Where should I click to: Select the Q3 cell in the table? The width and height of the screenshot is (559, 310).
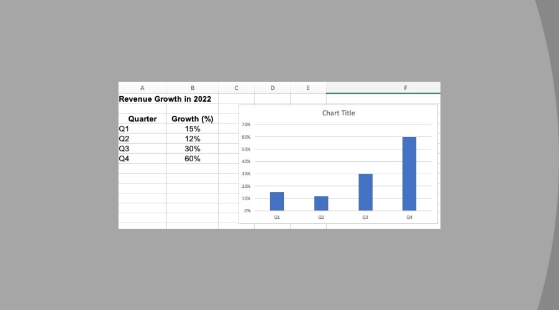[142, 149]
